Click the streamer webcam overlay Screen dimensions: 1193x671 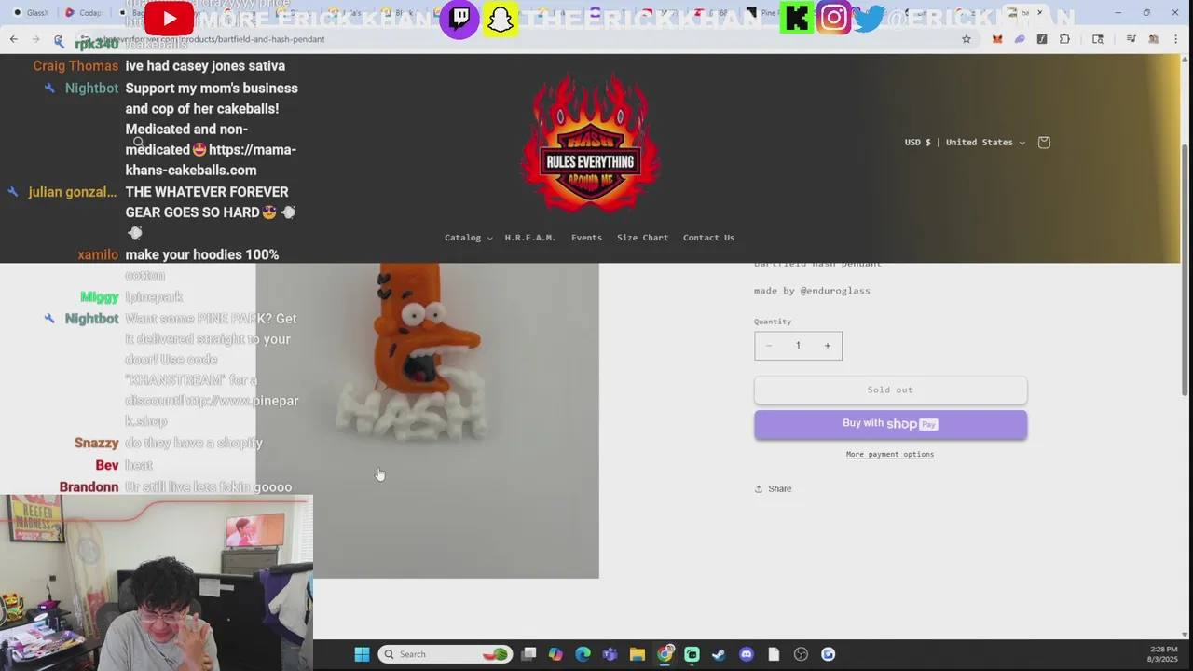pyautogui.click(x=157, y=582)
